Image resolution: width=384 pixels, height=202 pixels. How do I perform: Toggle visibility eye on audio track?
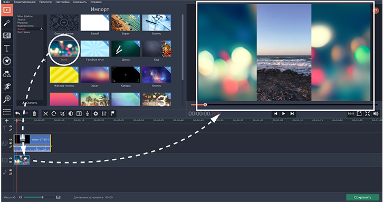pyautogui.click(x=11, y=170)
